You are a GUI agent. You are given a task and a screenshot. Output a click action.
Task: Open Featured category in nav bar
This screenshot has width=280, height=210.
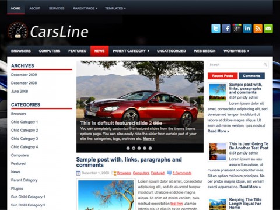[x=78, y=51]
